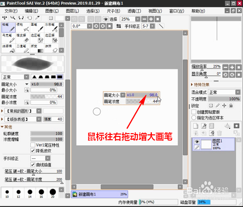Open the stabilizer S-7 dropdown
This screenshot has width=243, height=207.
153,26
